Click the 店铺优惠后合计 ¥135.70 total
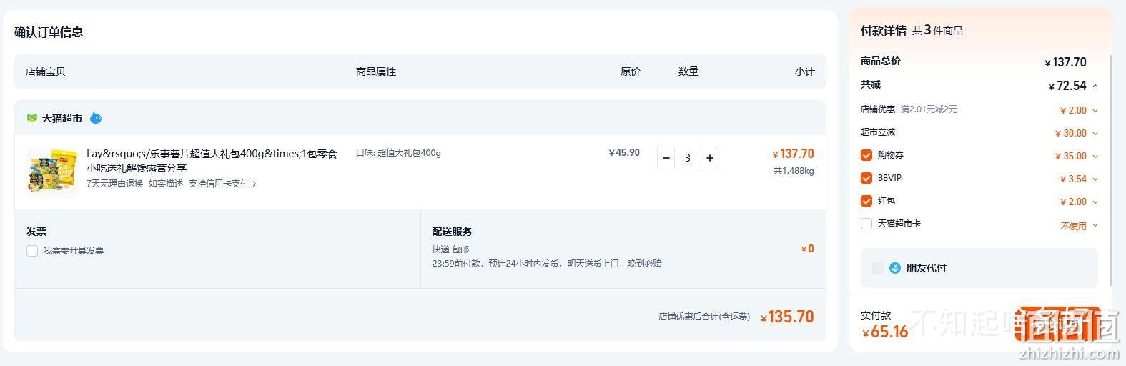 [787, 317]
